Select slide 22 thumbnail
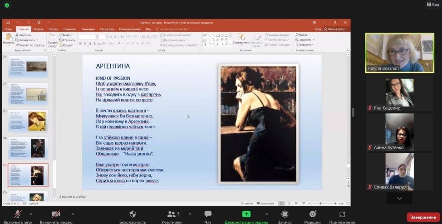Viewport: 442px width, 224px height. click(28, 94)
